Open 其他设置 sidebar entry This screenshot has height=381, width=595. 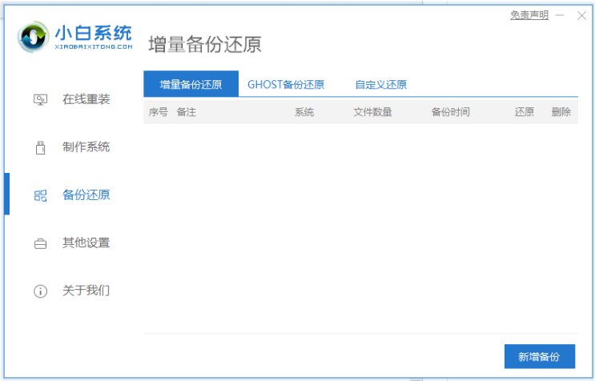point(86,243)
